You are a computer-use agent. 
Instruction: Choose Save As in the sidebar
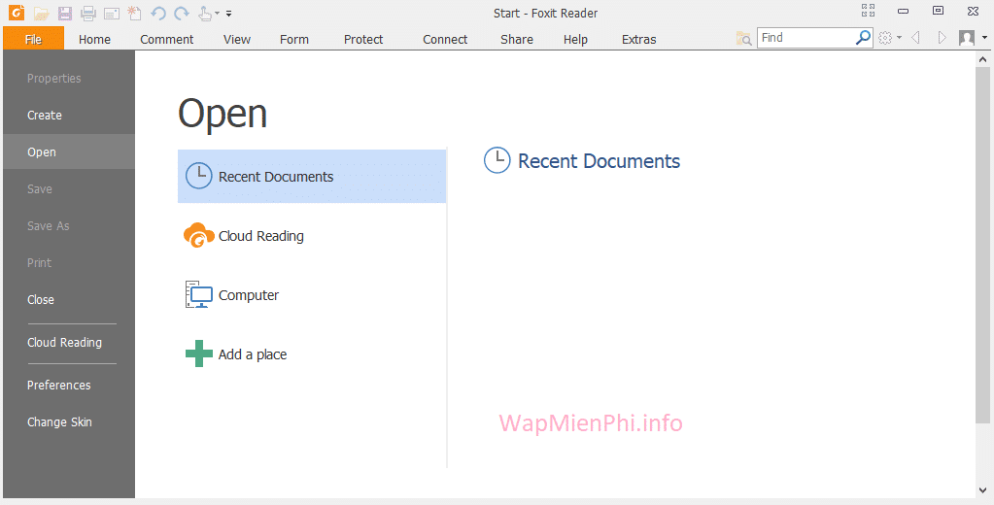(68, 225)
